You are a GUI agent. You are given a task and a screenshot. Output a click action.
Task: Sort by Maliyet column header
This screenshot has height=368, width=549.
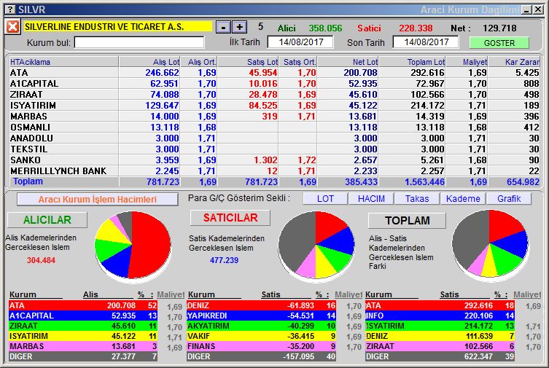tap(467, 62)
